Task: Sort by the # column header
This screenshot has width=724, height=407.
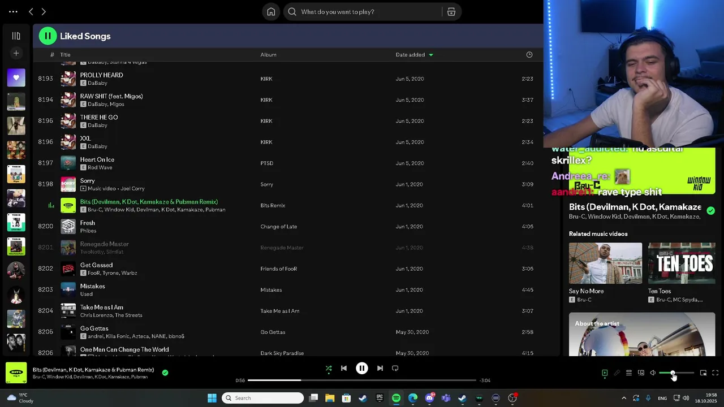Action: coord(52,55)
